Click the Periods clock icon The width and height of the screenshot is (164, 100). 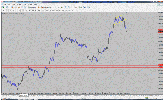(x=84, y=7)
